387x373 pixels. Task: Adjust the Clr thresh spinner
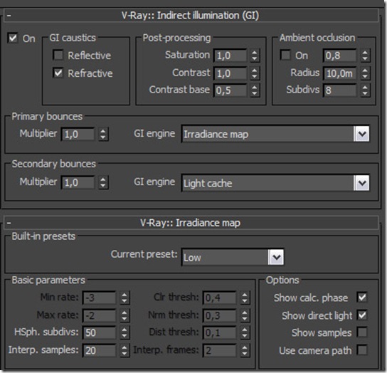click(245, 298)
